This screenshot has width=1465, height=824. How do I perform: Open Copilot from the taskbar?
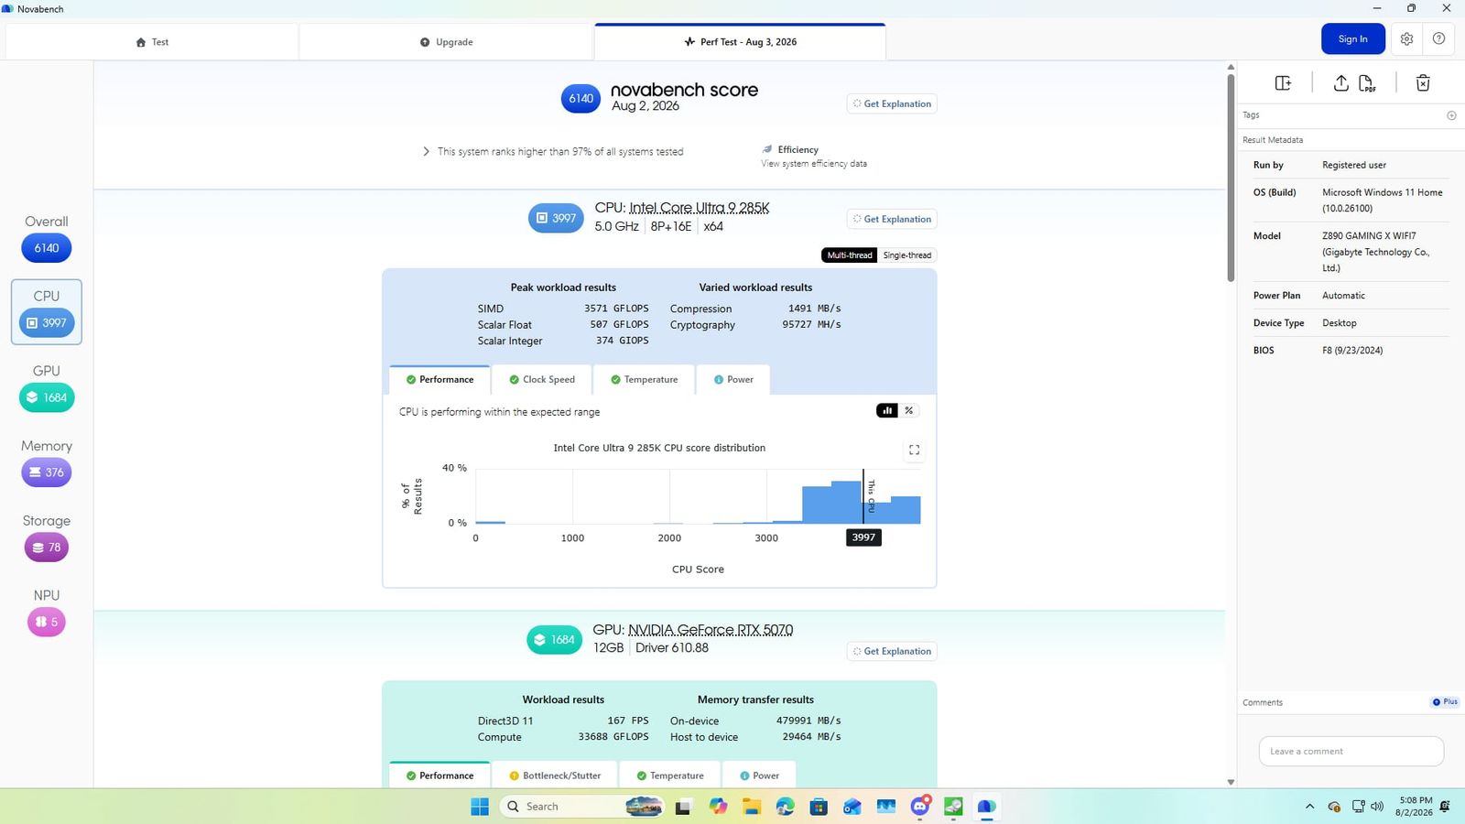pos(718,807)
